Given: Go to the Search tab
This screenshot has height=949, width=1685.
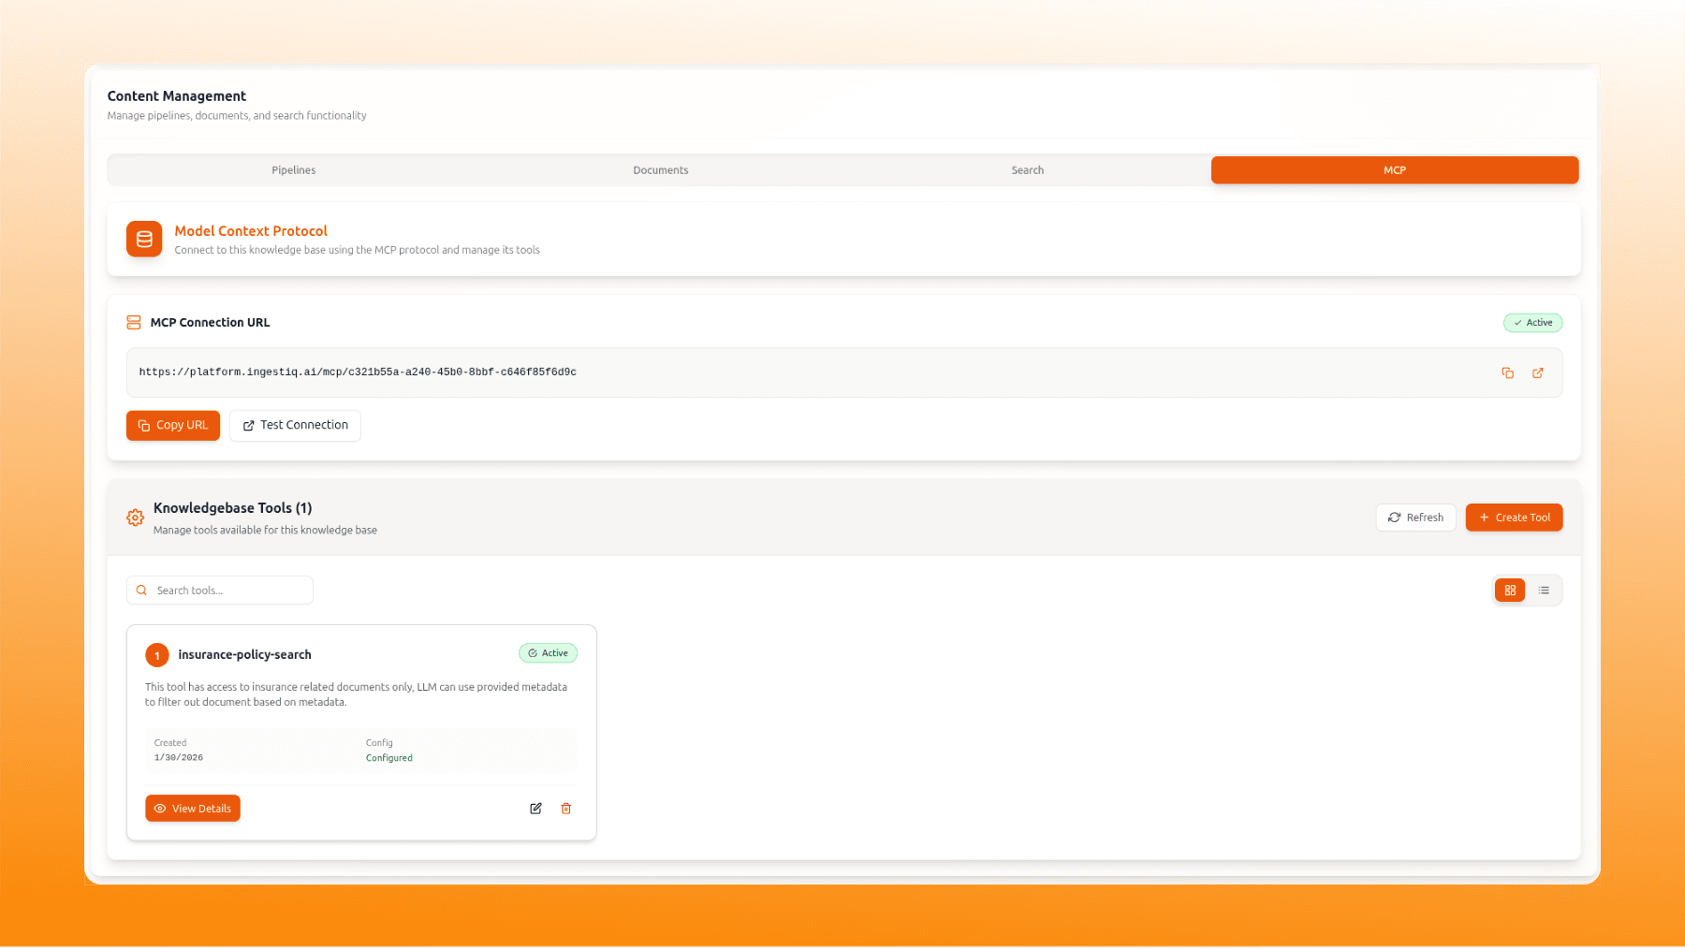Looking at the screenshot, I should click(x=1027, y=170).
